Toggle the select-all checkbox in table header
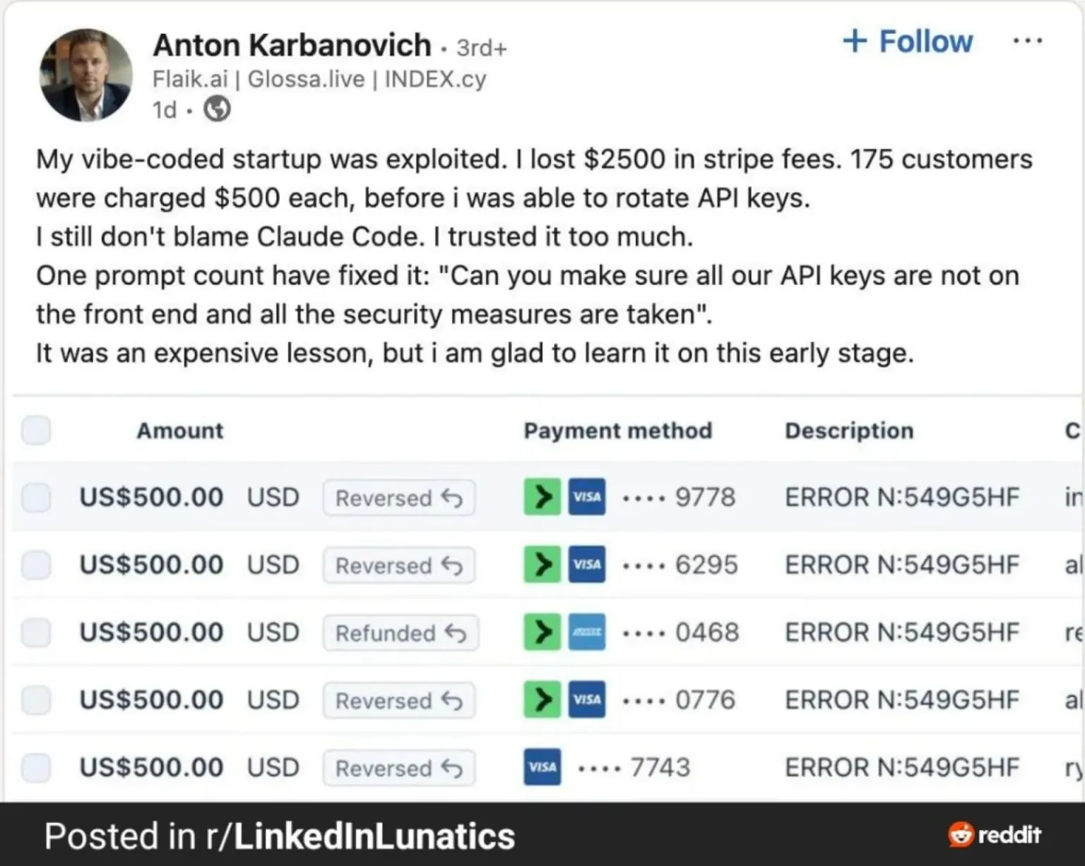1085x866 pixels. [x=36, y=431]
